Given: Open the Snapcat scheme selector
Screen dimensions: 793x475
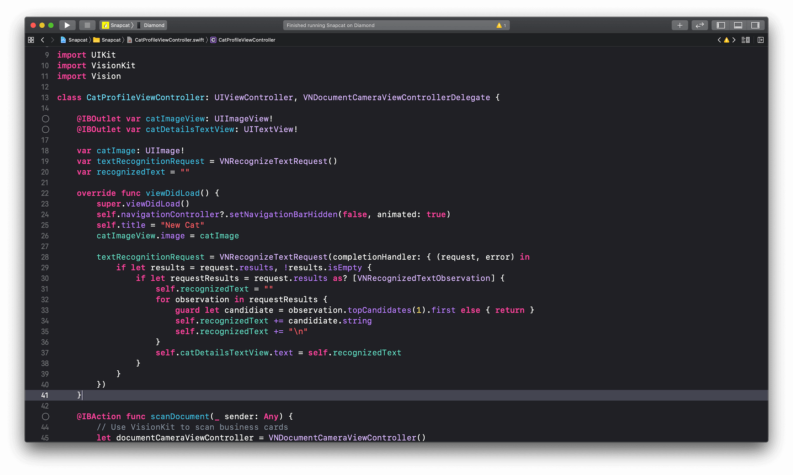Looking at the screenshot, I should 117,25.
